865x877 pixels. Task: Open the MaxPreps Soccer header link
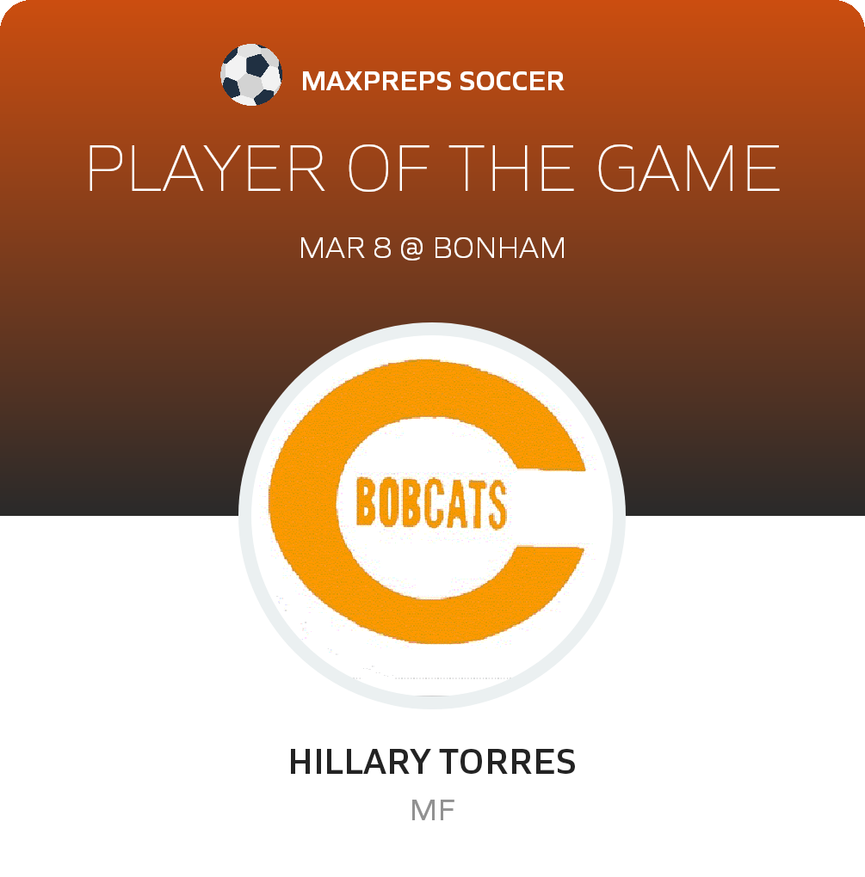point(432,82)
